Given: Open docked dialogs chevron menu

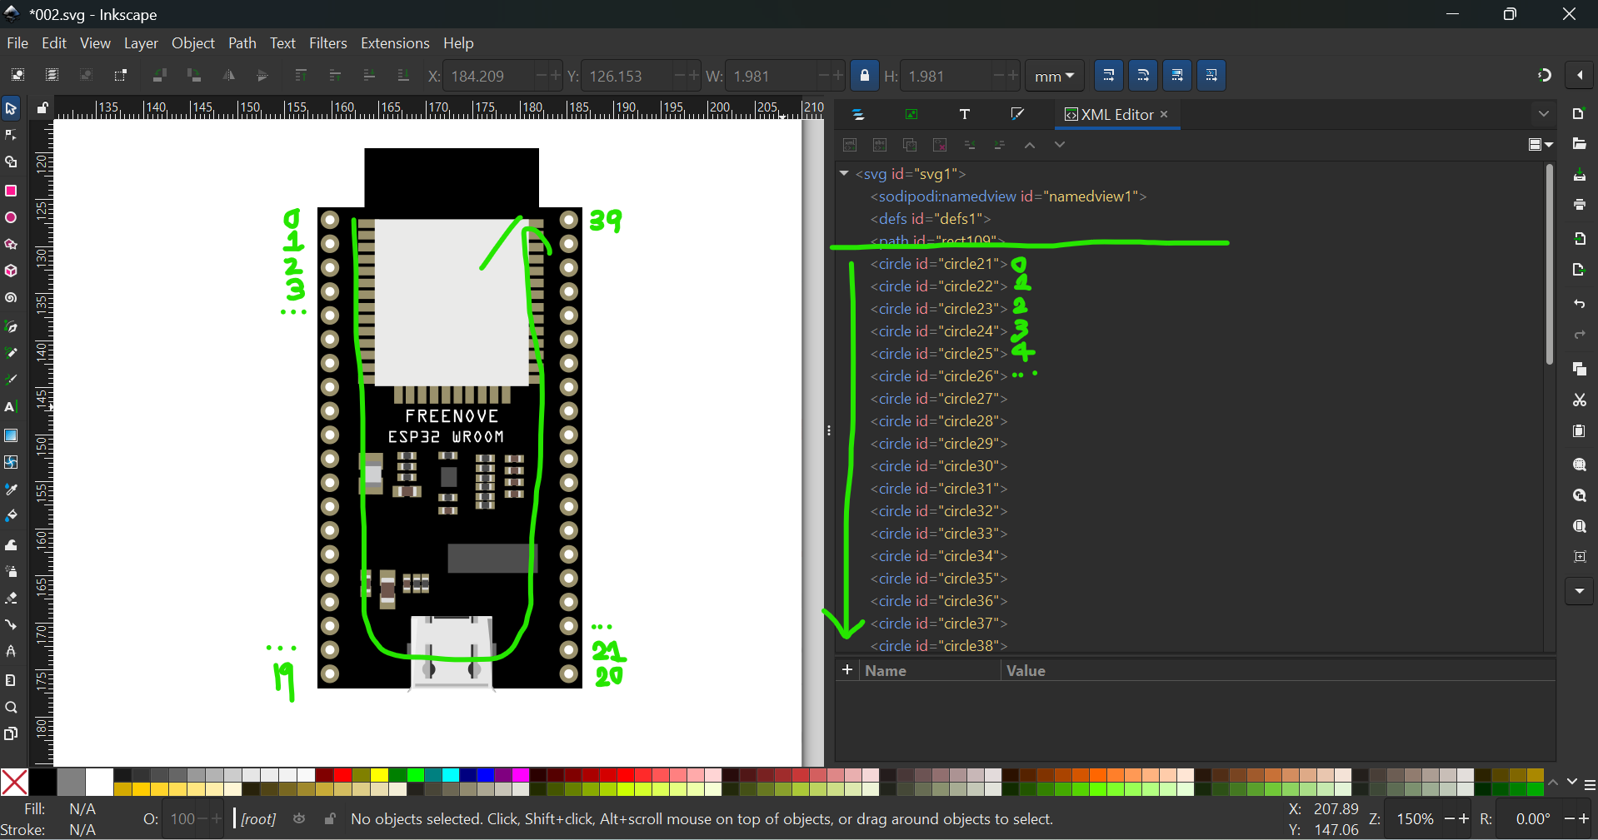Looking at the screenshot, I should pos(1544,114).
